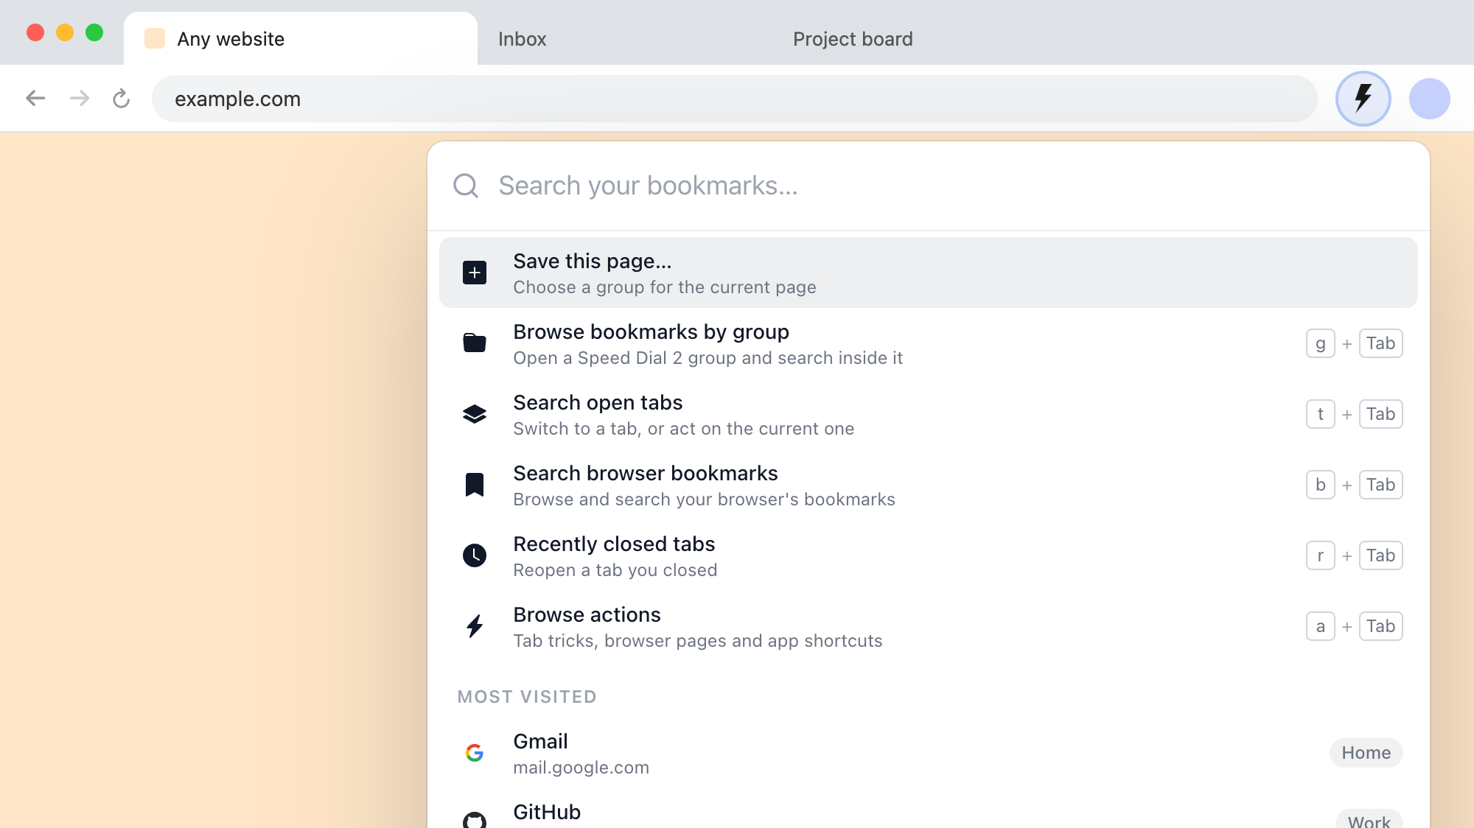
Task: Open the profile avatar circle
Action: pos(1429,99)
